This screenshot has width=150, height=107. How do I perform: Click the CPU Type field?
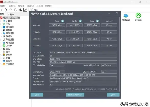coord(83,52)
